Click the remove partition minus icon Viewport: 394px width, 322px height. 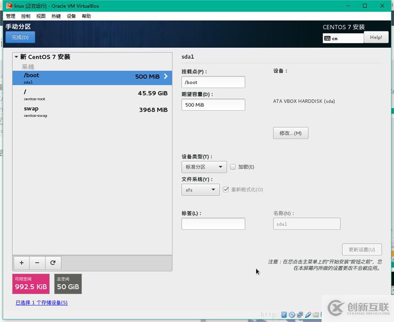37,263
